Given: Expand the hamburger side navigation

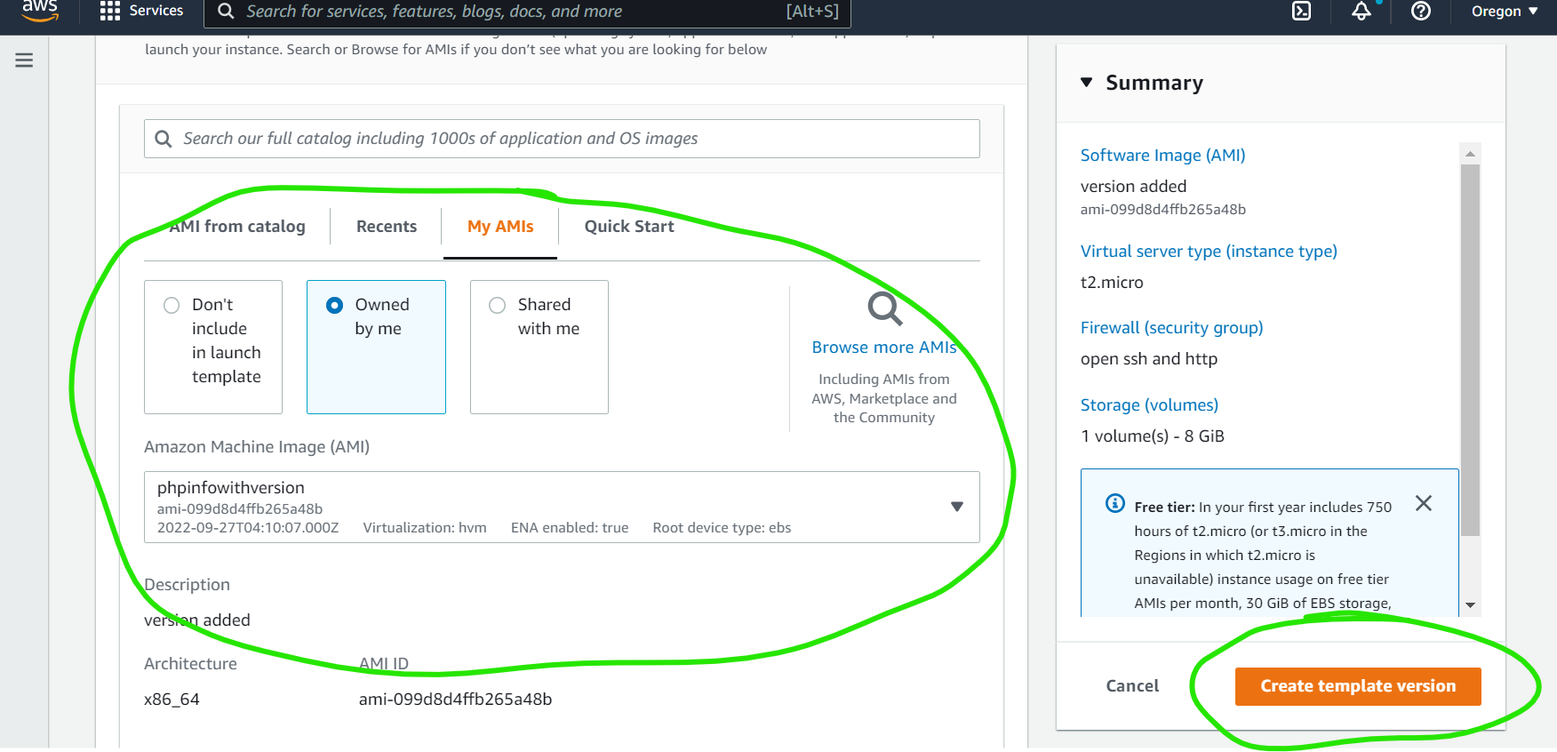Looking at the screenshot, I should (24, 60).
